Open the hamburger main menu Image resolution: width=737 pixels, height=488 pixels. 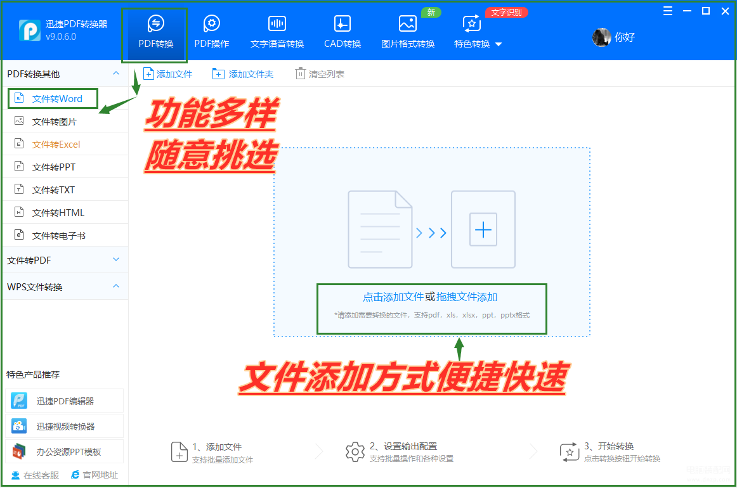click(x=667, y=11)
